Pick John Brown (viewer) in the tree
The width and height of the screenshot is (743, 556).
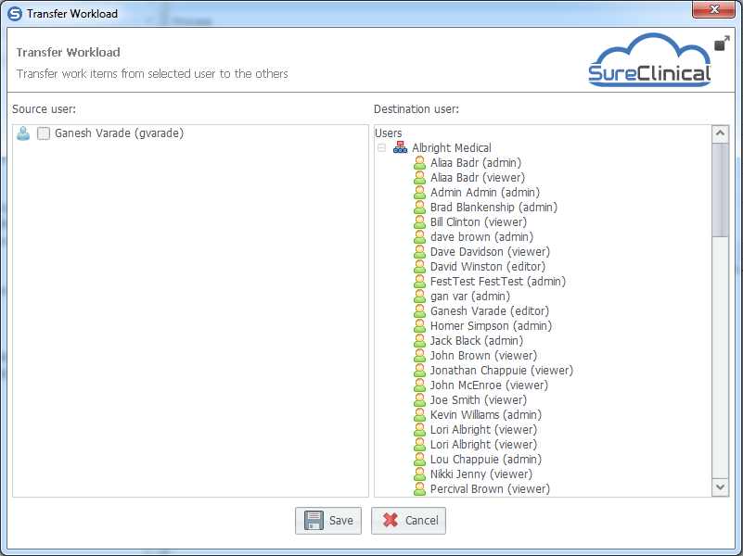483,356
